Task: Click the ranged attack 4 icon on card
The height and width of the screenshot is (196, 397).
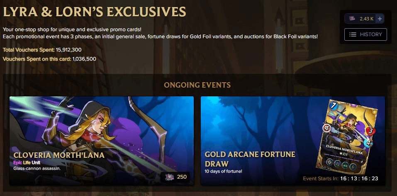Action: (x=326, y=128)
